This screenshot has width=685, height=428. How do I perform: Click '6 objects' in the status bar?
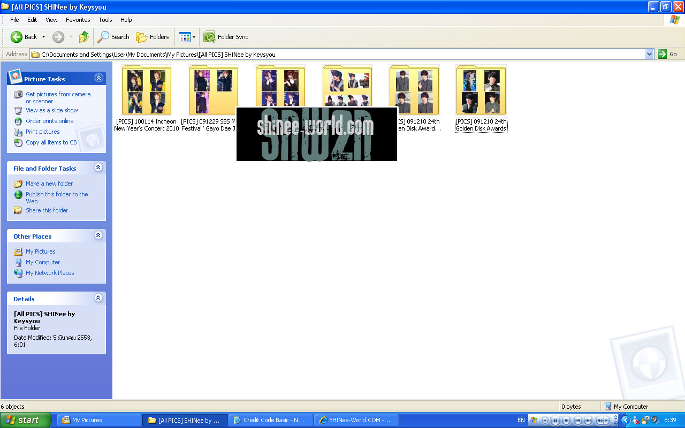point(12,407)
